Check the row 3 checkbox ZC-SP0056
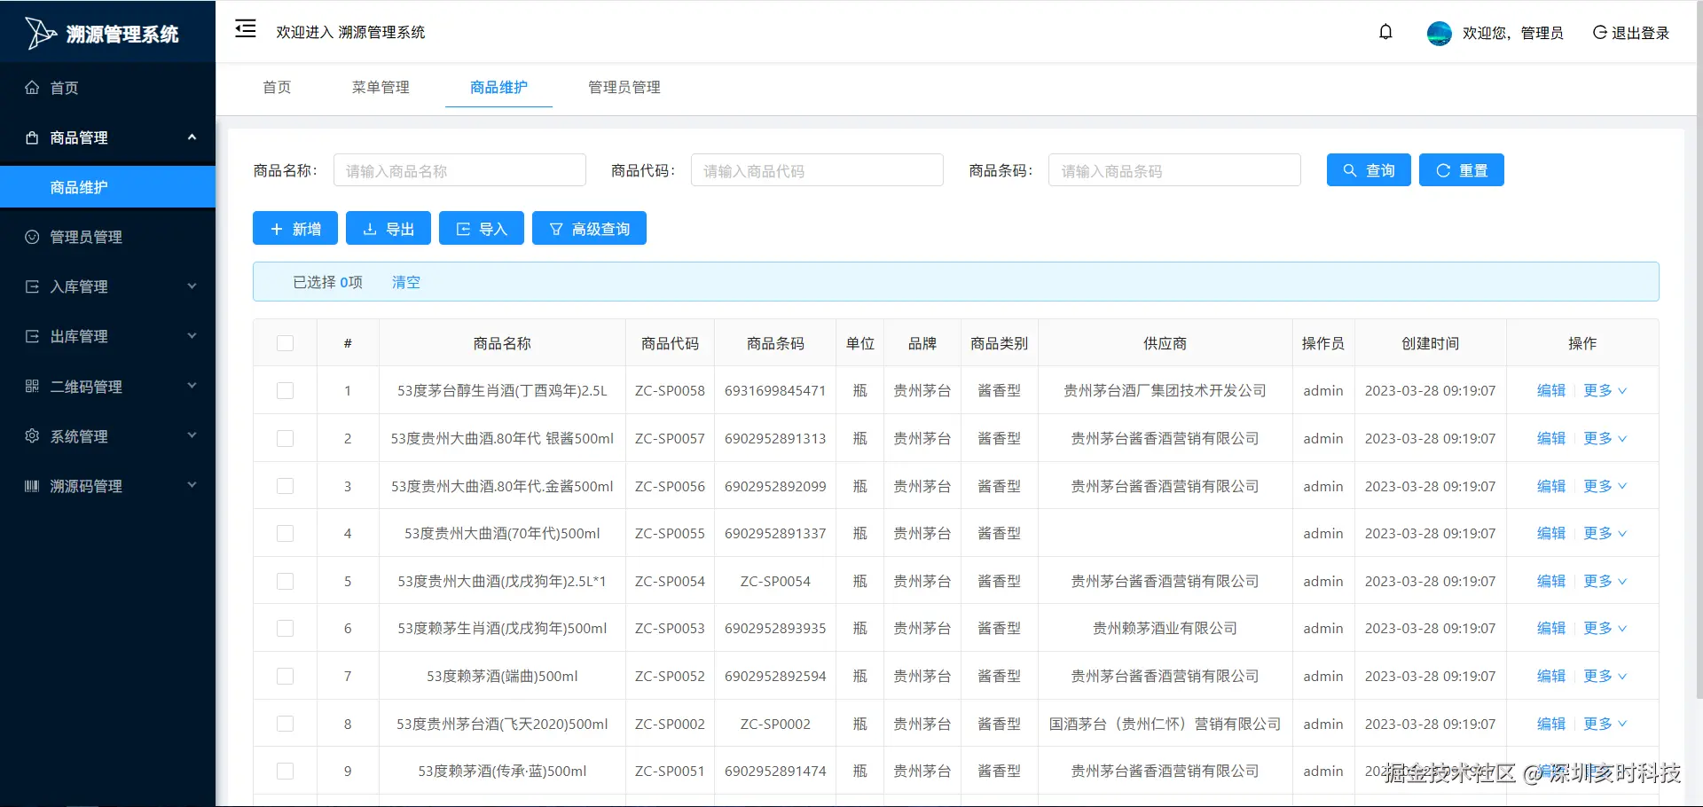Viewport: 1703px width, 807px height. [285, 486]
